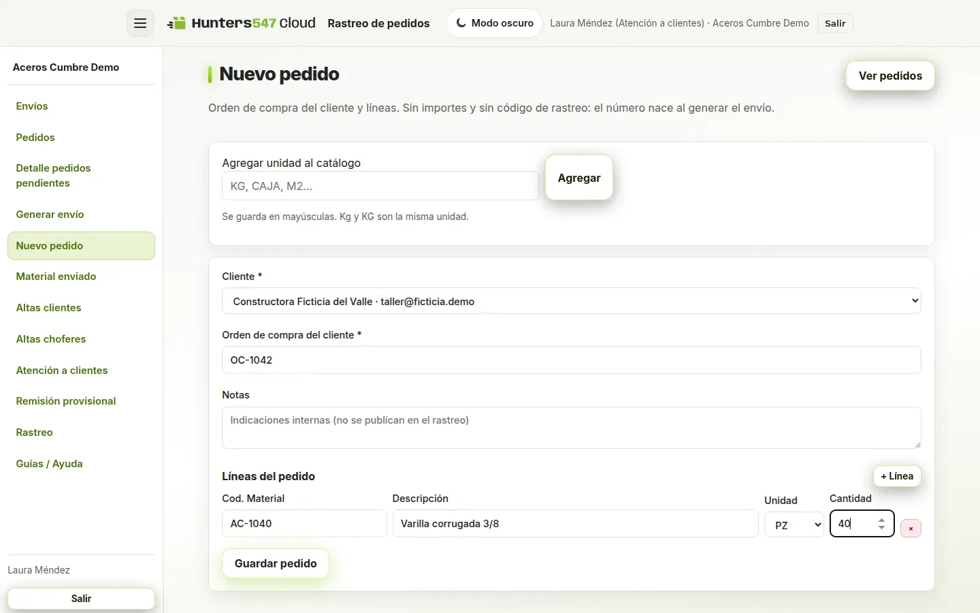
Task: Click Rastreo de pedidos header title
Action: (378, 23)
